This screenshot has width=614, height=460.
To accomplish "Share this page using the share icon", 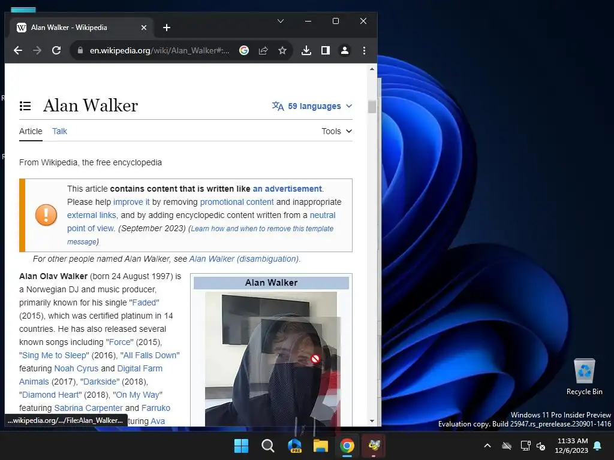I will (263, 50).
